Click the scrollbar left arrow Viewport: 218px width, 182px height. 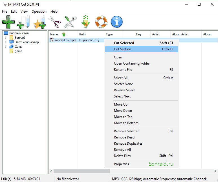click(51, 171)
